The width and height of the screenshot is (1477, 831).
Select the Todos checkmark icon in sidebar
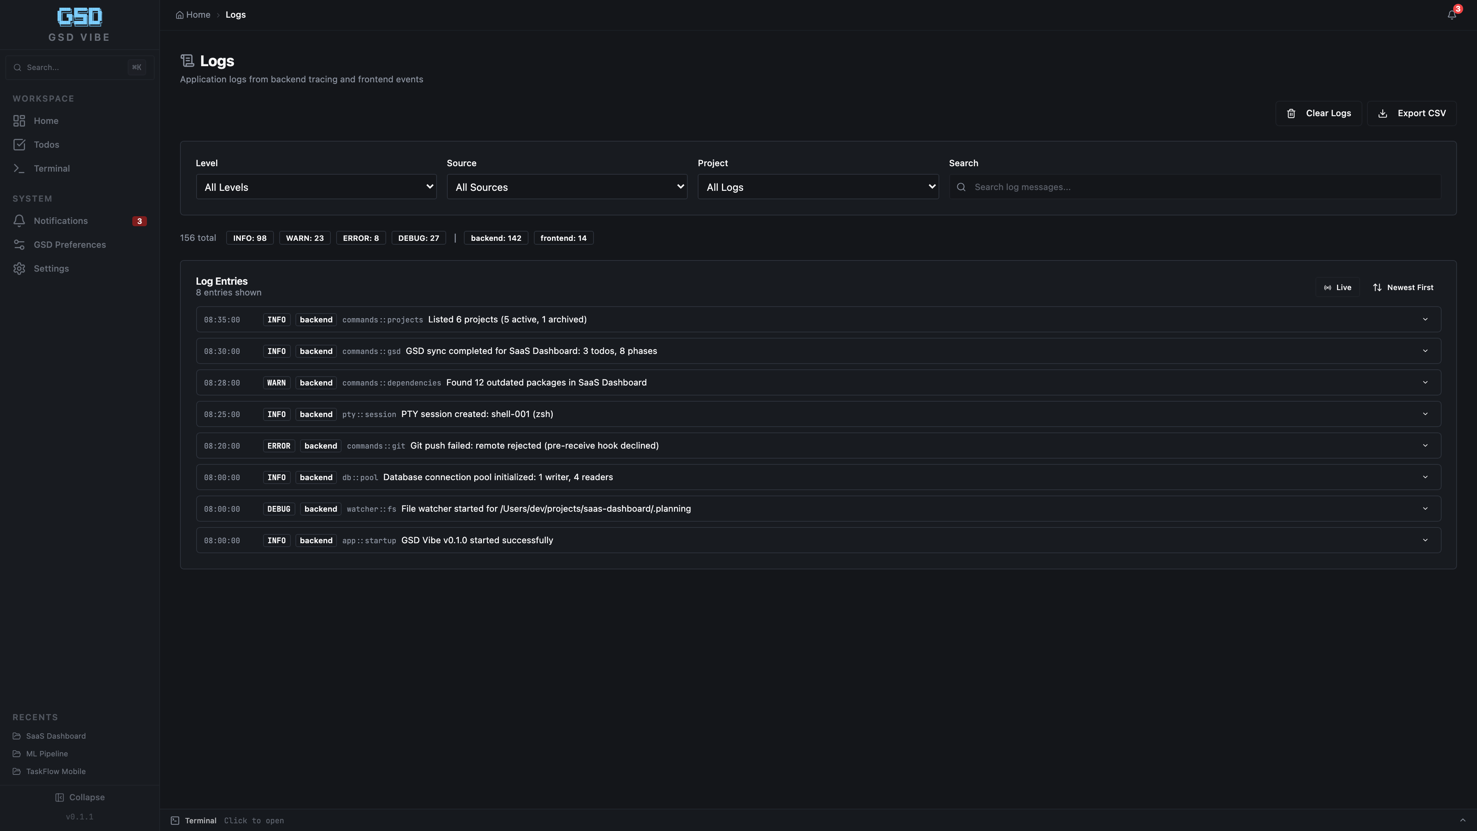[19, 145]
